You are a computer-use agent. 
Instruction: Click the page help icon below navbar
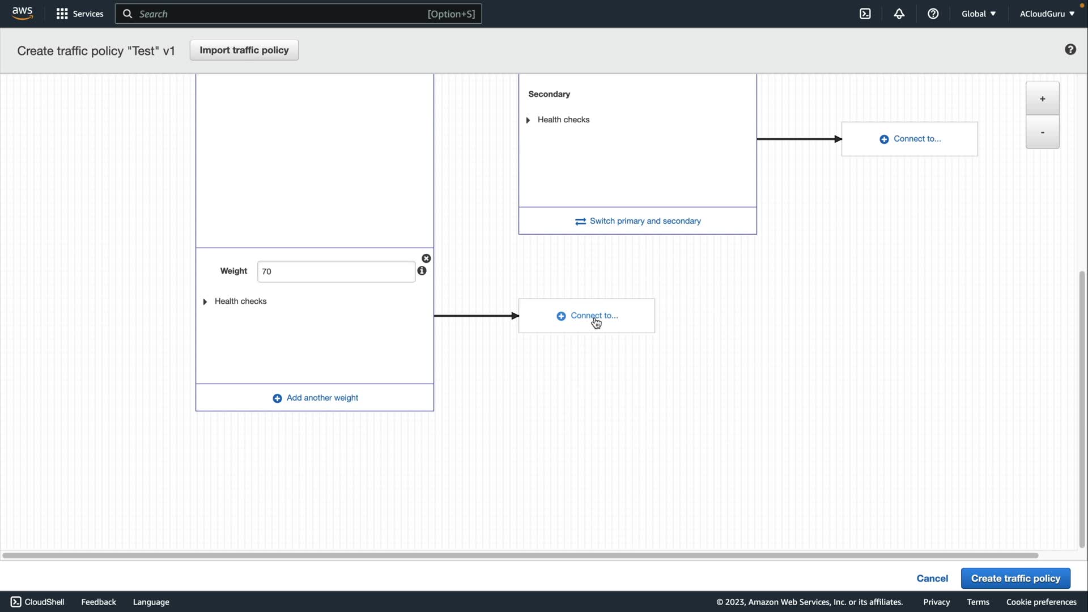pyautogui.click(x=1070, y=50)
